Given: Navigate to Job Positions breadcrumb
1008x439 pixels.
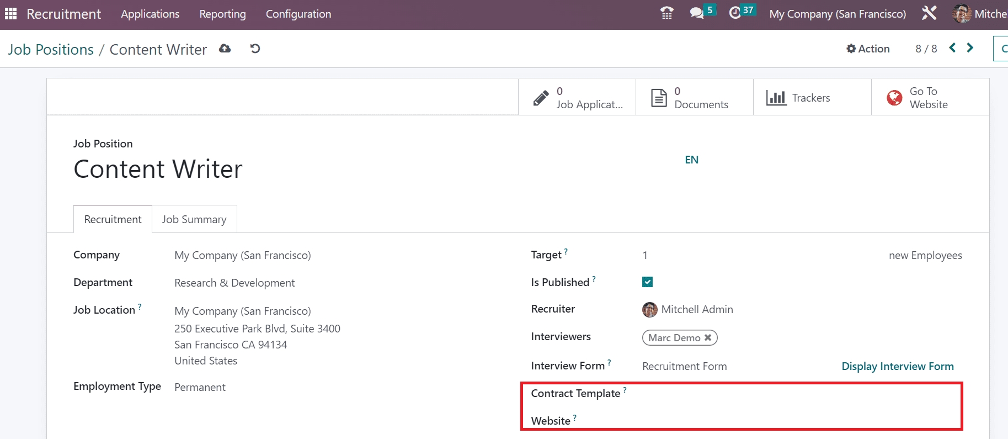Looking at the screenshot, I should point(51,50).
